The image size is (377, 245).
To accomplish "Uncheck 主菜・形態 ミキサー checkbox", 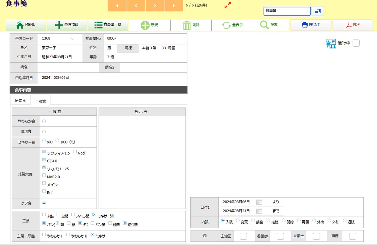I will click(x=92, y=235).
